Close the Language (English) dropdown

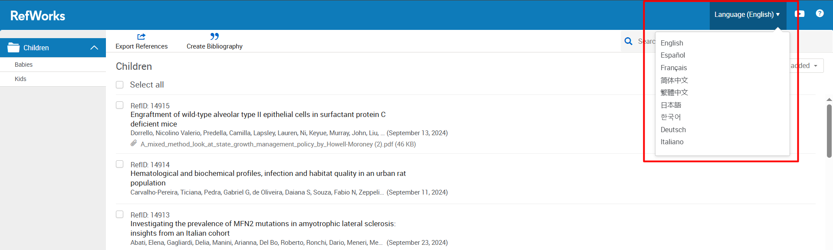click(747, 15)
